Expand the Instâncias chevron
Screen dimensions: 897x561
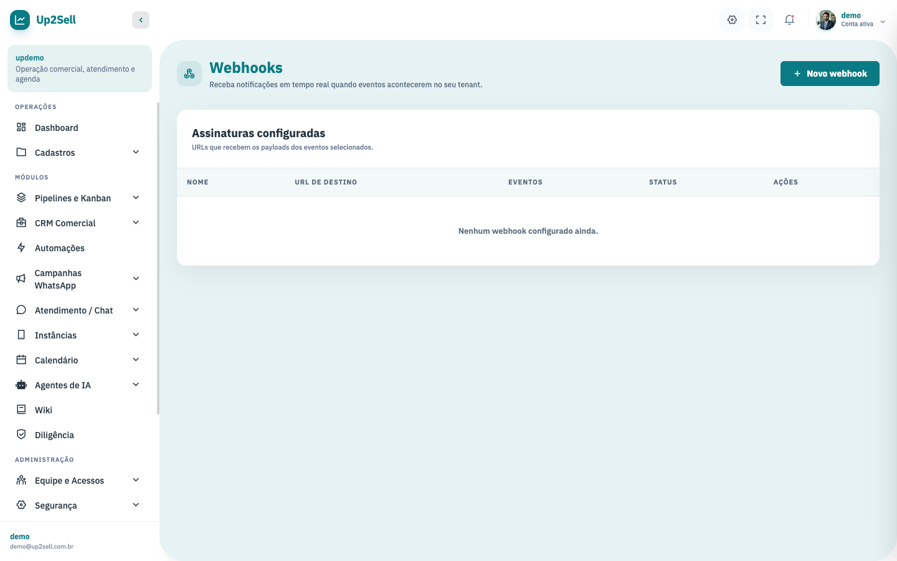pyautogui.click(x=136, y=335)
